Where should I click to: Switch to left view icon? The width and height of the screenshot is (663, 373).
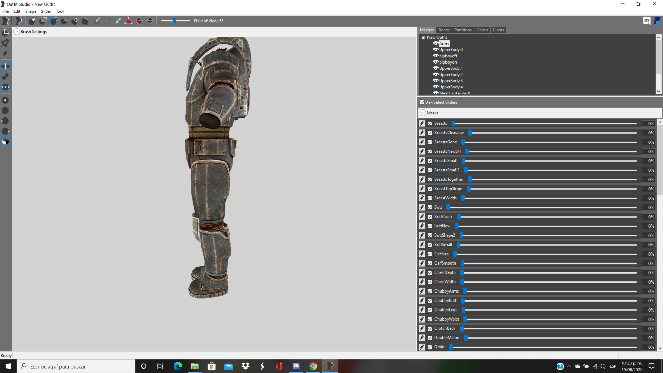click(6, 121)
